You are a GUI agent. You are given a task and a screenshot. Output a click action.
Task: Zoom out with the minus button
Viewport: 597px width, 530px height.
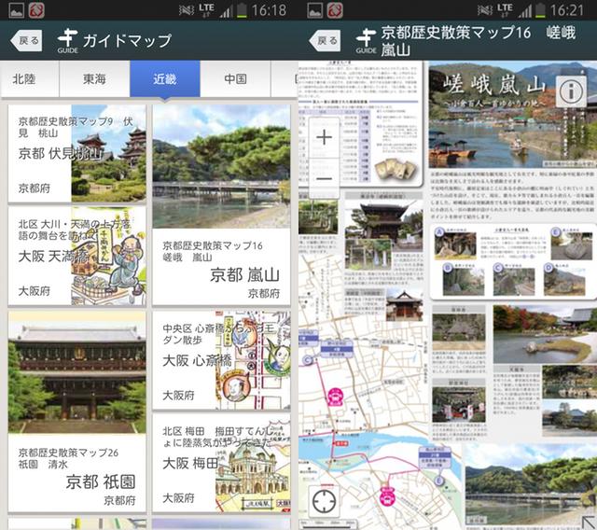click(x=324, y=178)
